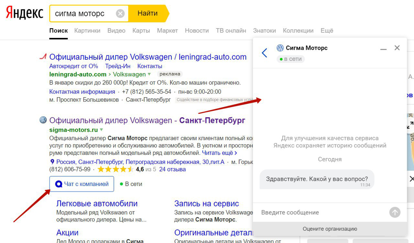
Task: Select the Поиск tab
Action: coord(59,30)
